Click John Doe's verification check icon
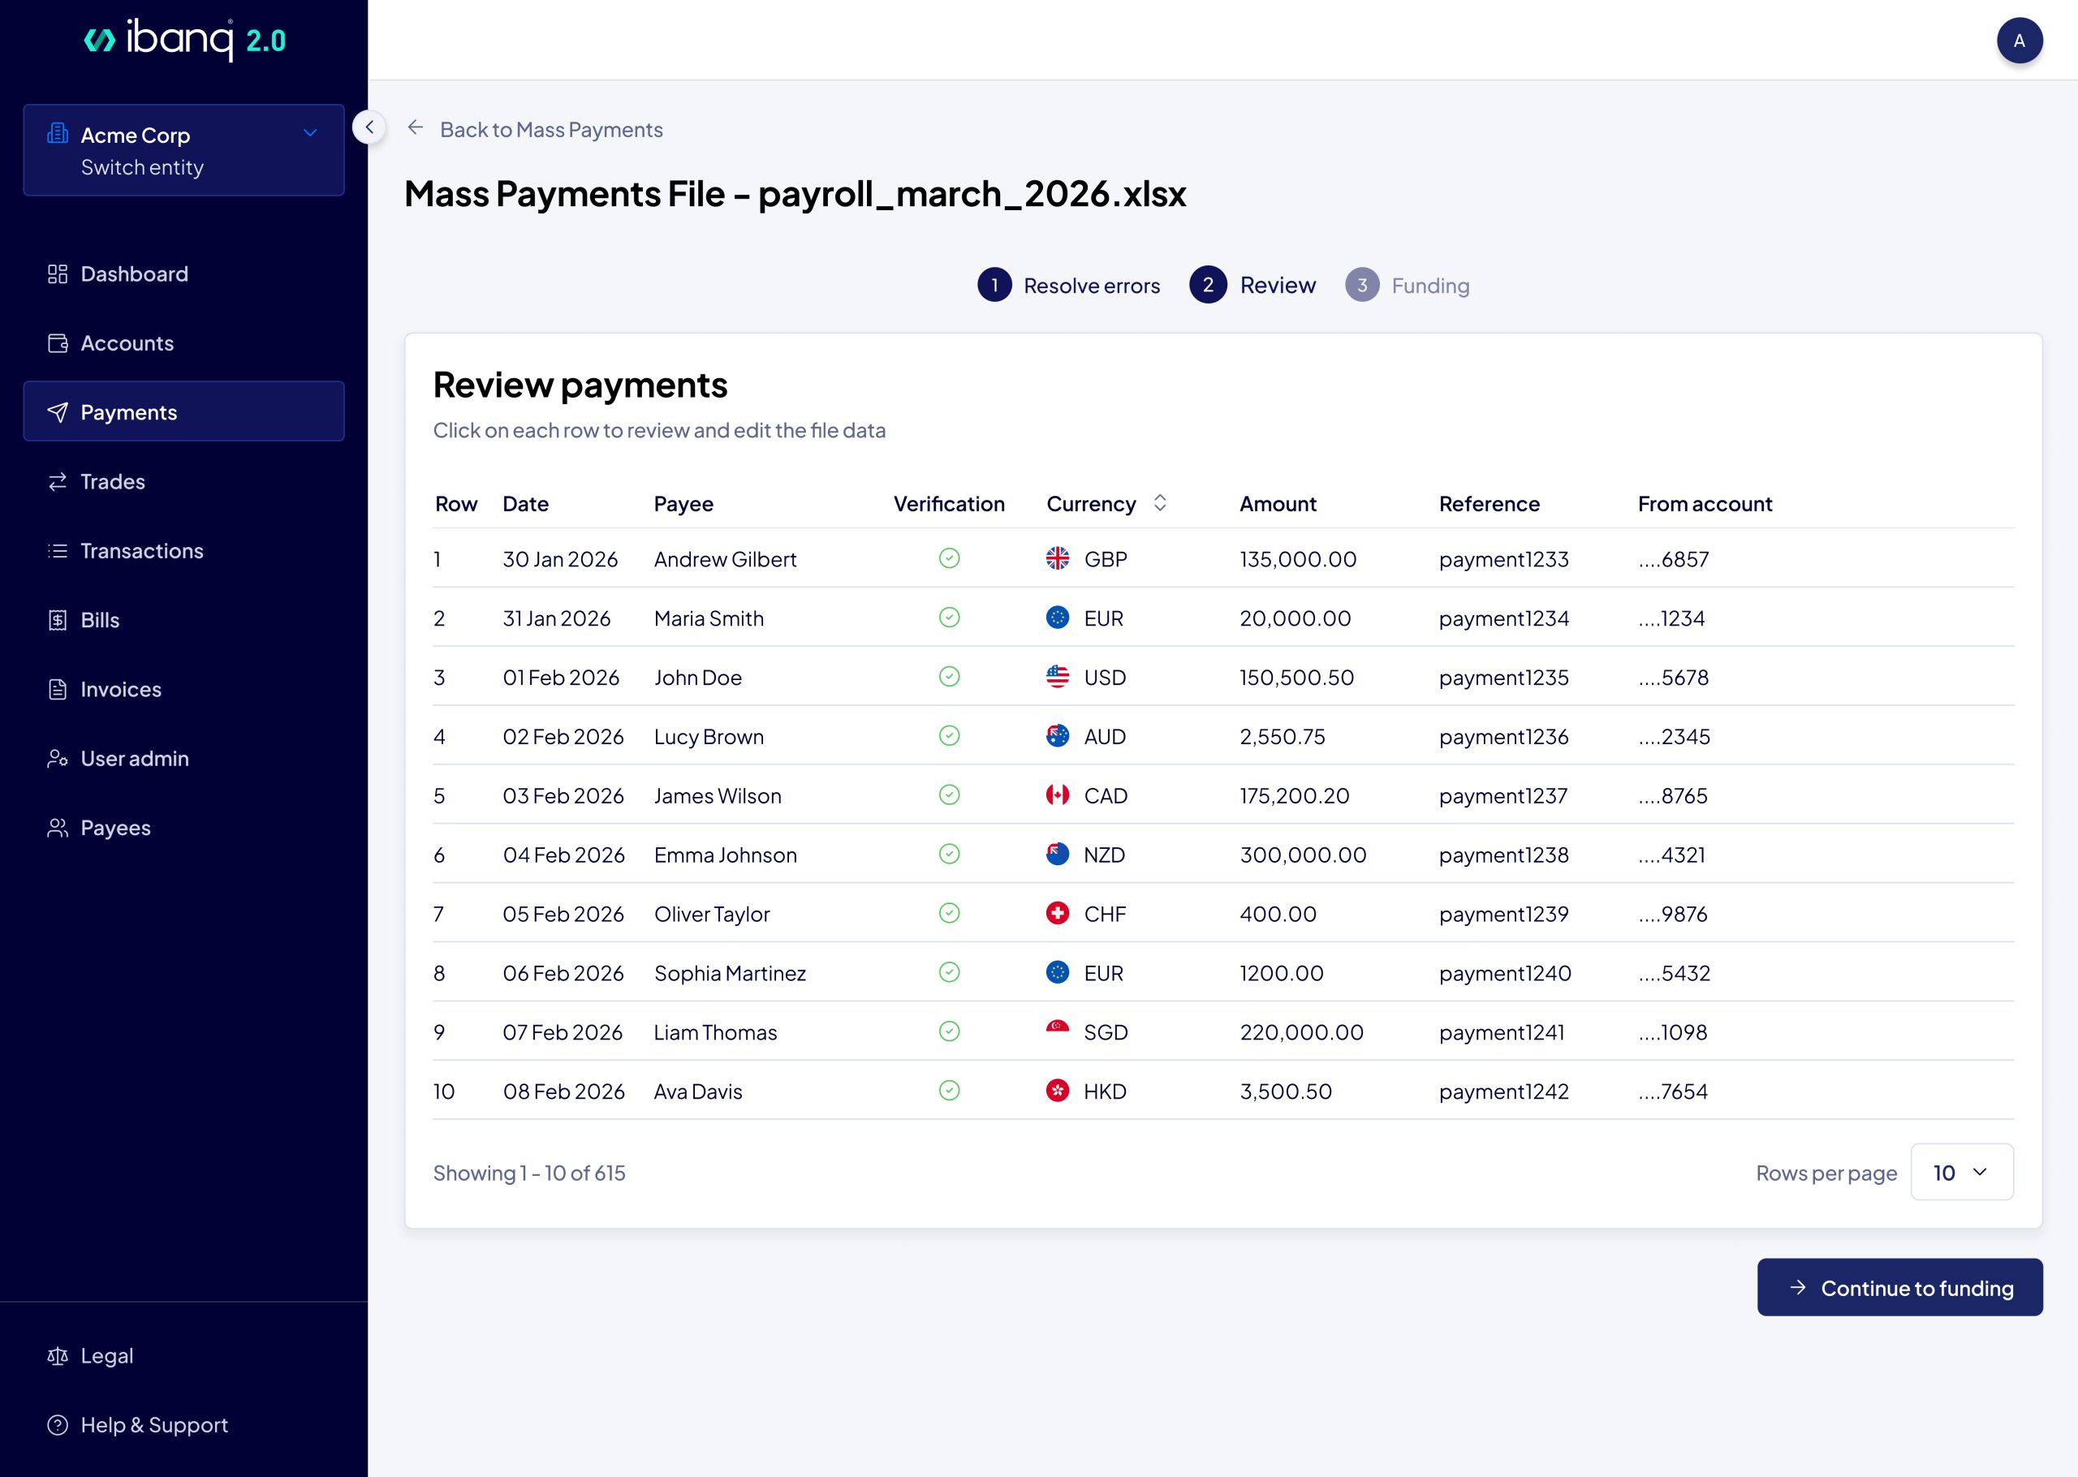The width and height of the screenshot is (2078, 1477). click(949, 677)
